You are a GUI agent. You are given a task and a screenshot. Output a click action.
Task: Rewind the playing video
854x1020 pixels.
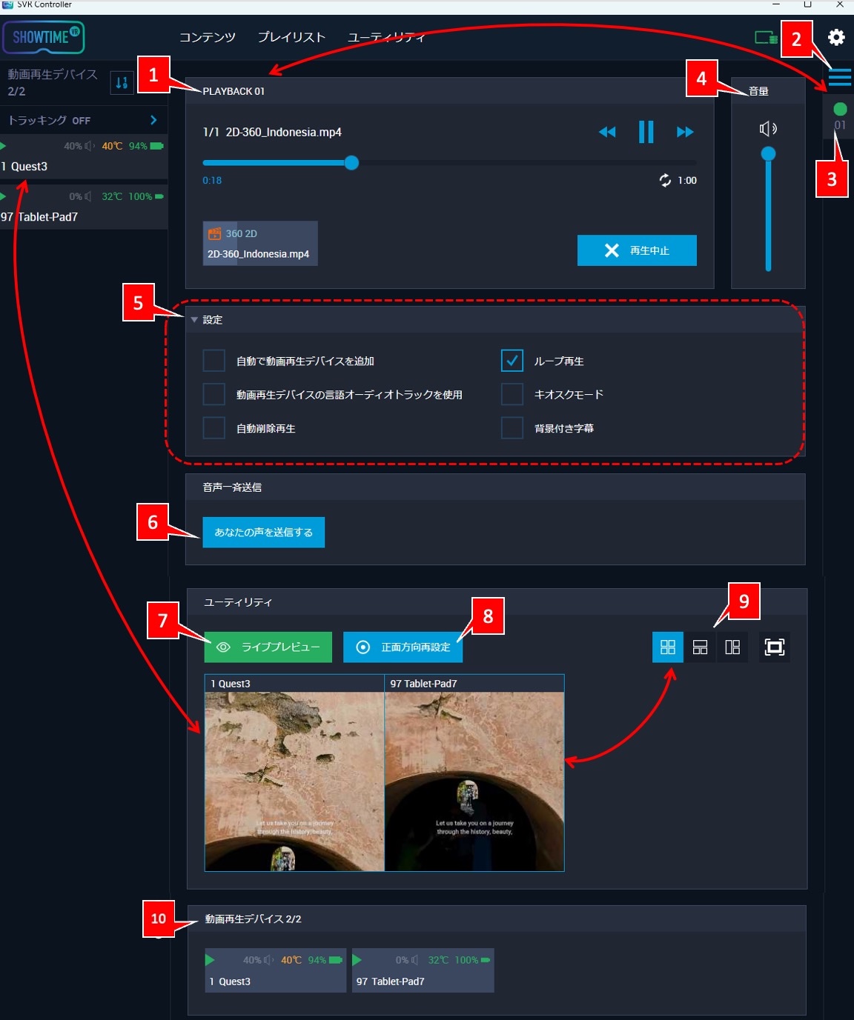(x=607, y=132)
